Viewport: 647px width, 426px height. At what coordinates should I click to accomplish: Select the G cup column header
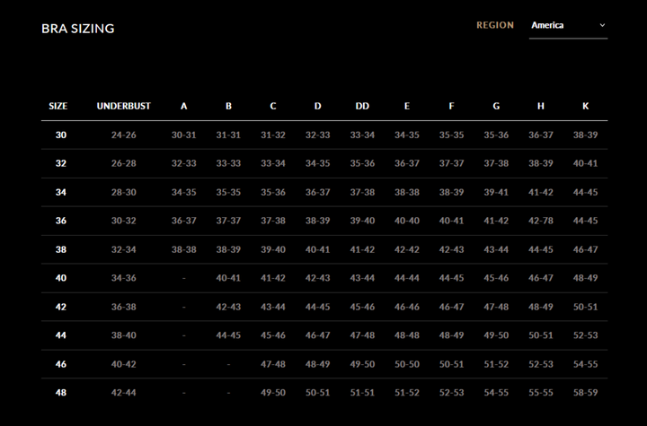tap(496, 106)
